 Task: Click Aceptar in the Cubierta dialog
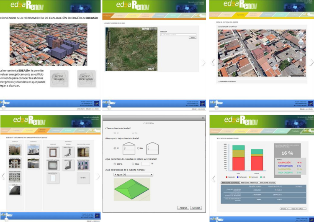pyautogui.click(x=183, y=208)
